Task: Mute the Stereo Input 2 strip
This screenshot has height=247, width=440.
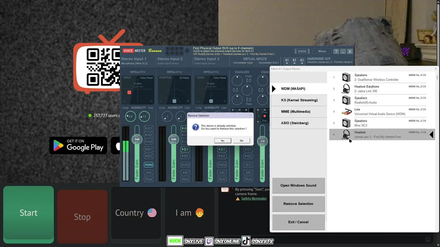Action: [x=185, y=179]
